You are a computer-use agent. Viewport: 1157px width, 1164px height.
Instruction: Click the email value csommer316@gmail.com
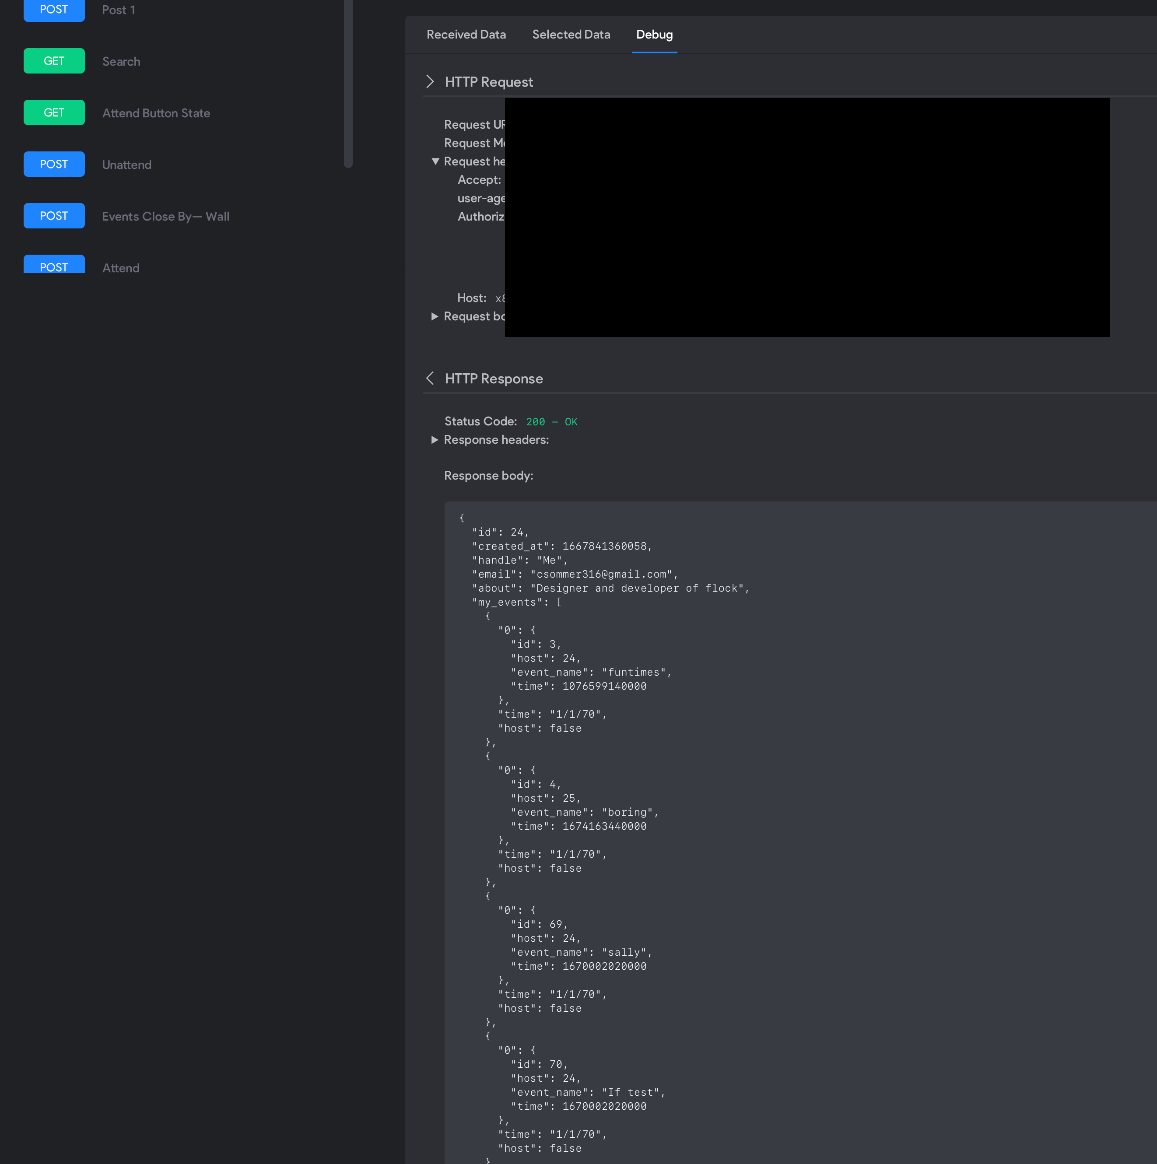point(601,574)
